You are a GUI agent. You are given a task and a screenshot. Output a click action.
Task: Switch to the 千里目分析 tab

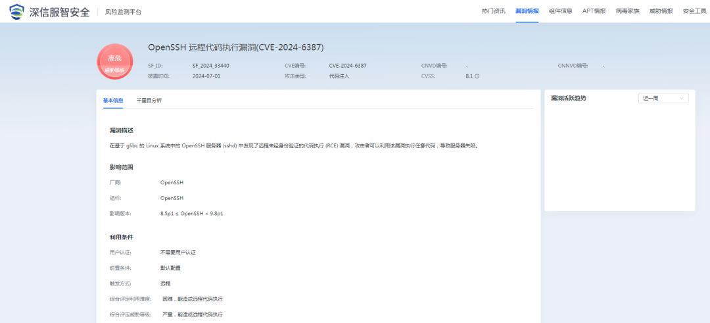tap(149, 101)
